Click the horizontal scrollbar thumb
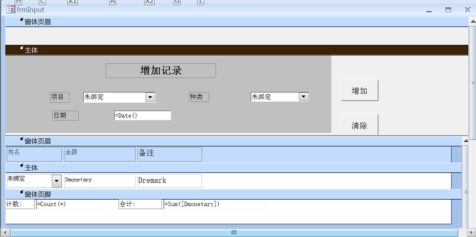Viewport: 476px width, 237px height. [234, 232]
